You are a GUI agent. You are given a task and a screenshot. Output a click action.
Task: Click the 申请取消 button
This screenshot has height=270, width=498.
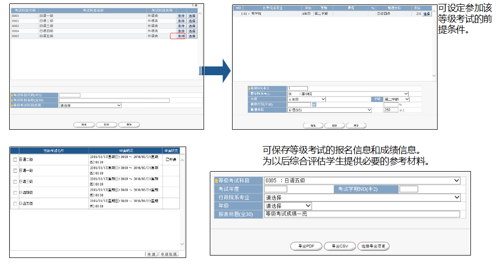click(x=169, y=254)
